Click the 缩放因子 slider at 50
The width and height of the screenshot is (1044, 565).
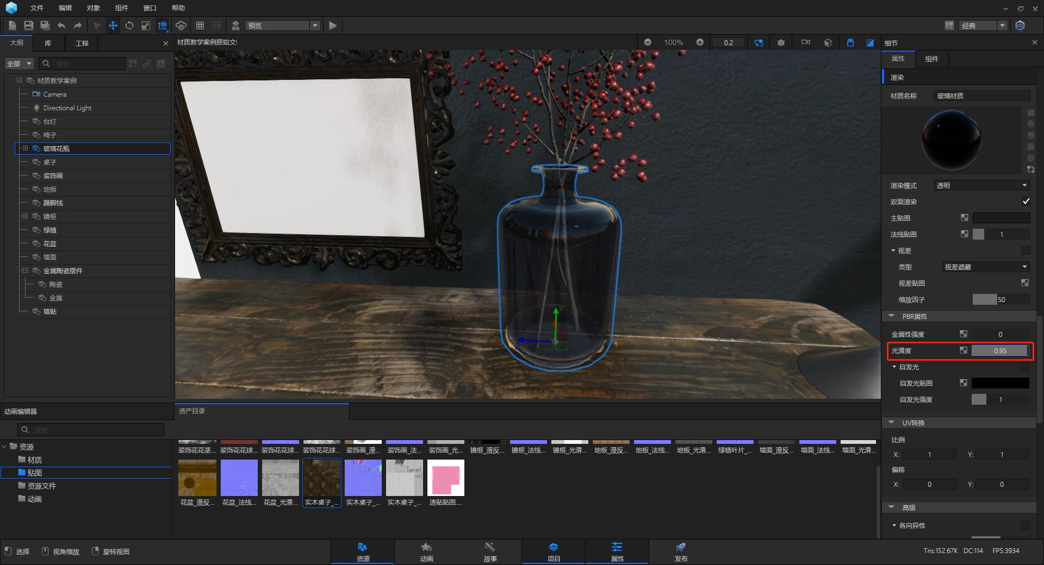pos(1001,299)
